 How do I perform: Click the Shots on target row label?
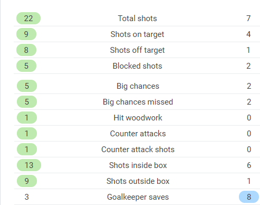[137, 34]
